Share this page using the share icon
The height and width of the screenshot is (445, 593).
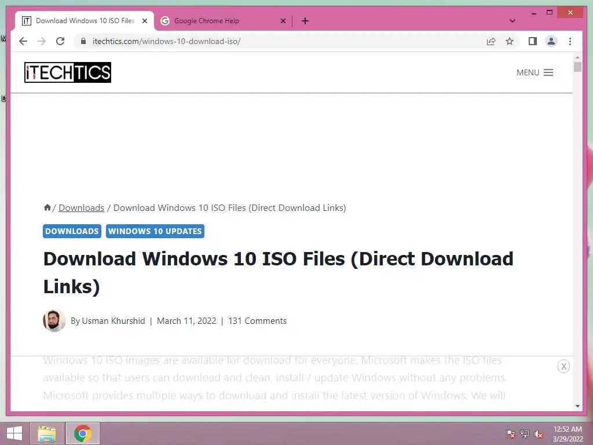491,41
